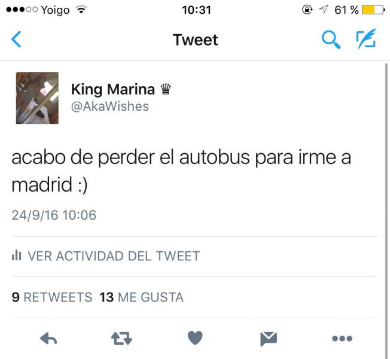Compose a new tweet with quill icon
This screenshot has width=390, height=359.
point(366,38)
